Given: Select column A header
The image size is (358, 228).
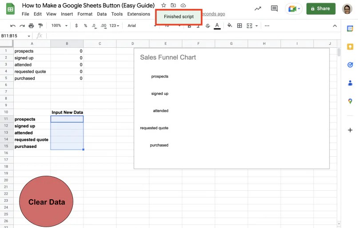Looking at the screenshot, I should coord(32,43).
